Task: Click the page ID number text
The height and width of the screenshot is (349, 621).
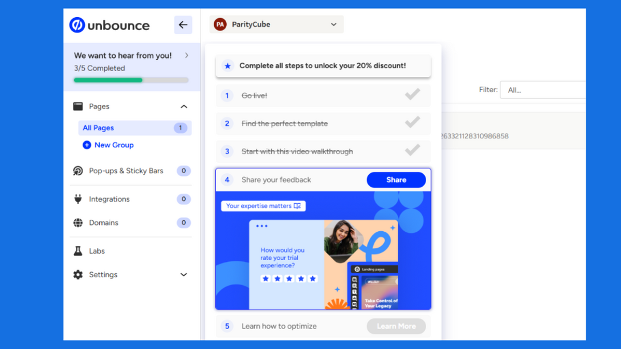Action: [x=475, y=136]
